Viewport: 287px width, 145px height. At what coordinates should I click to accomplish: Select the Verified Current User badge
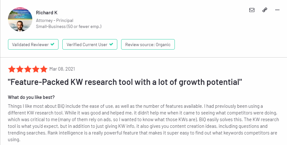90,44
